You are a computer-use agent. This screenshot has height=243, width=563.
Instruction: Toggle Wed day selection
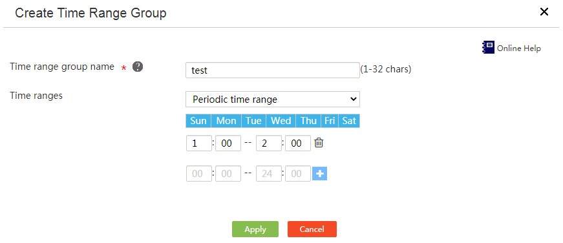[x=281, y=121]
